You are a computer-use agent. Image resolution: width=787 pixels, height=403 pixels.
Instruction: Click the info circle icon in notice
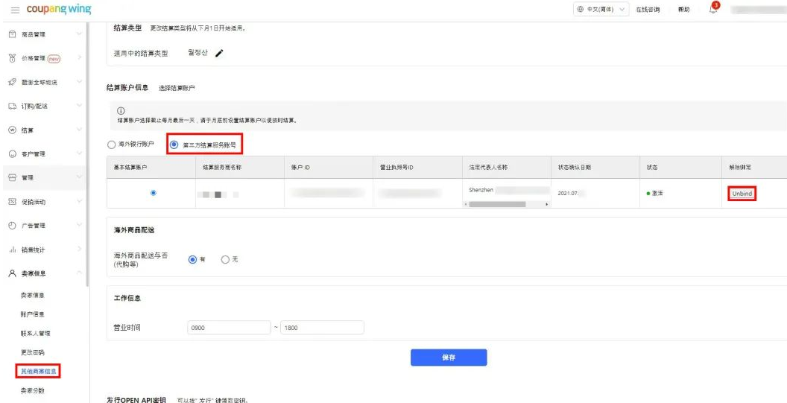(121, 112)
